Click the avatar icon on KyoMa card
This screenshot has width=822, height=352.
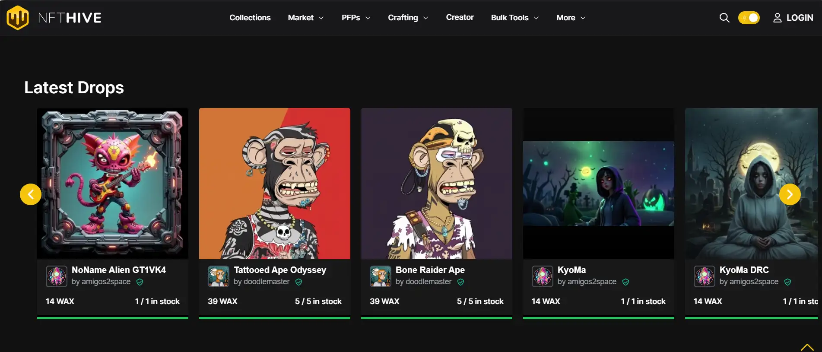click(x=543, y=276)
